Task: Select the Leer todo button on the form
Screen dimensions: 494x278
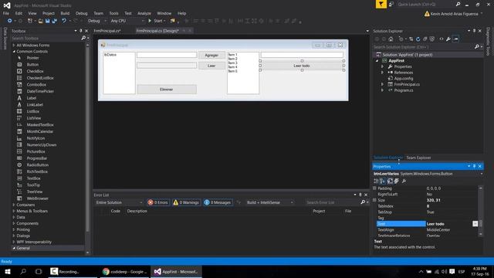Action: 302,66
